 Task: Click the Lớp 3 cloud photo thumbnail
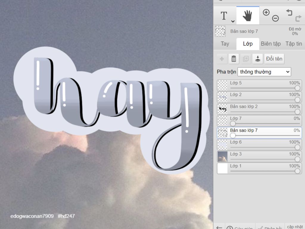pyautogui.click(x=222, y=157)
